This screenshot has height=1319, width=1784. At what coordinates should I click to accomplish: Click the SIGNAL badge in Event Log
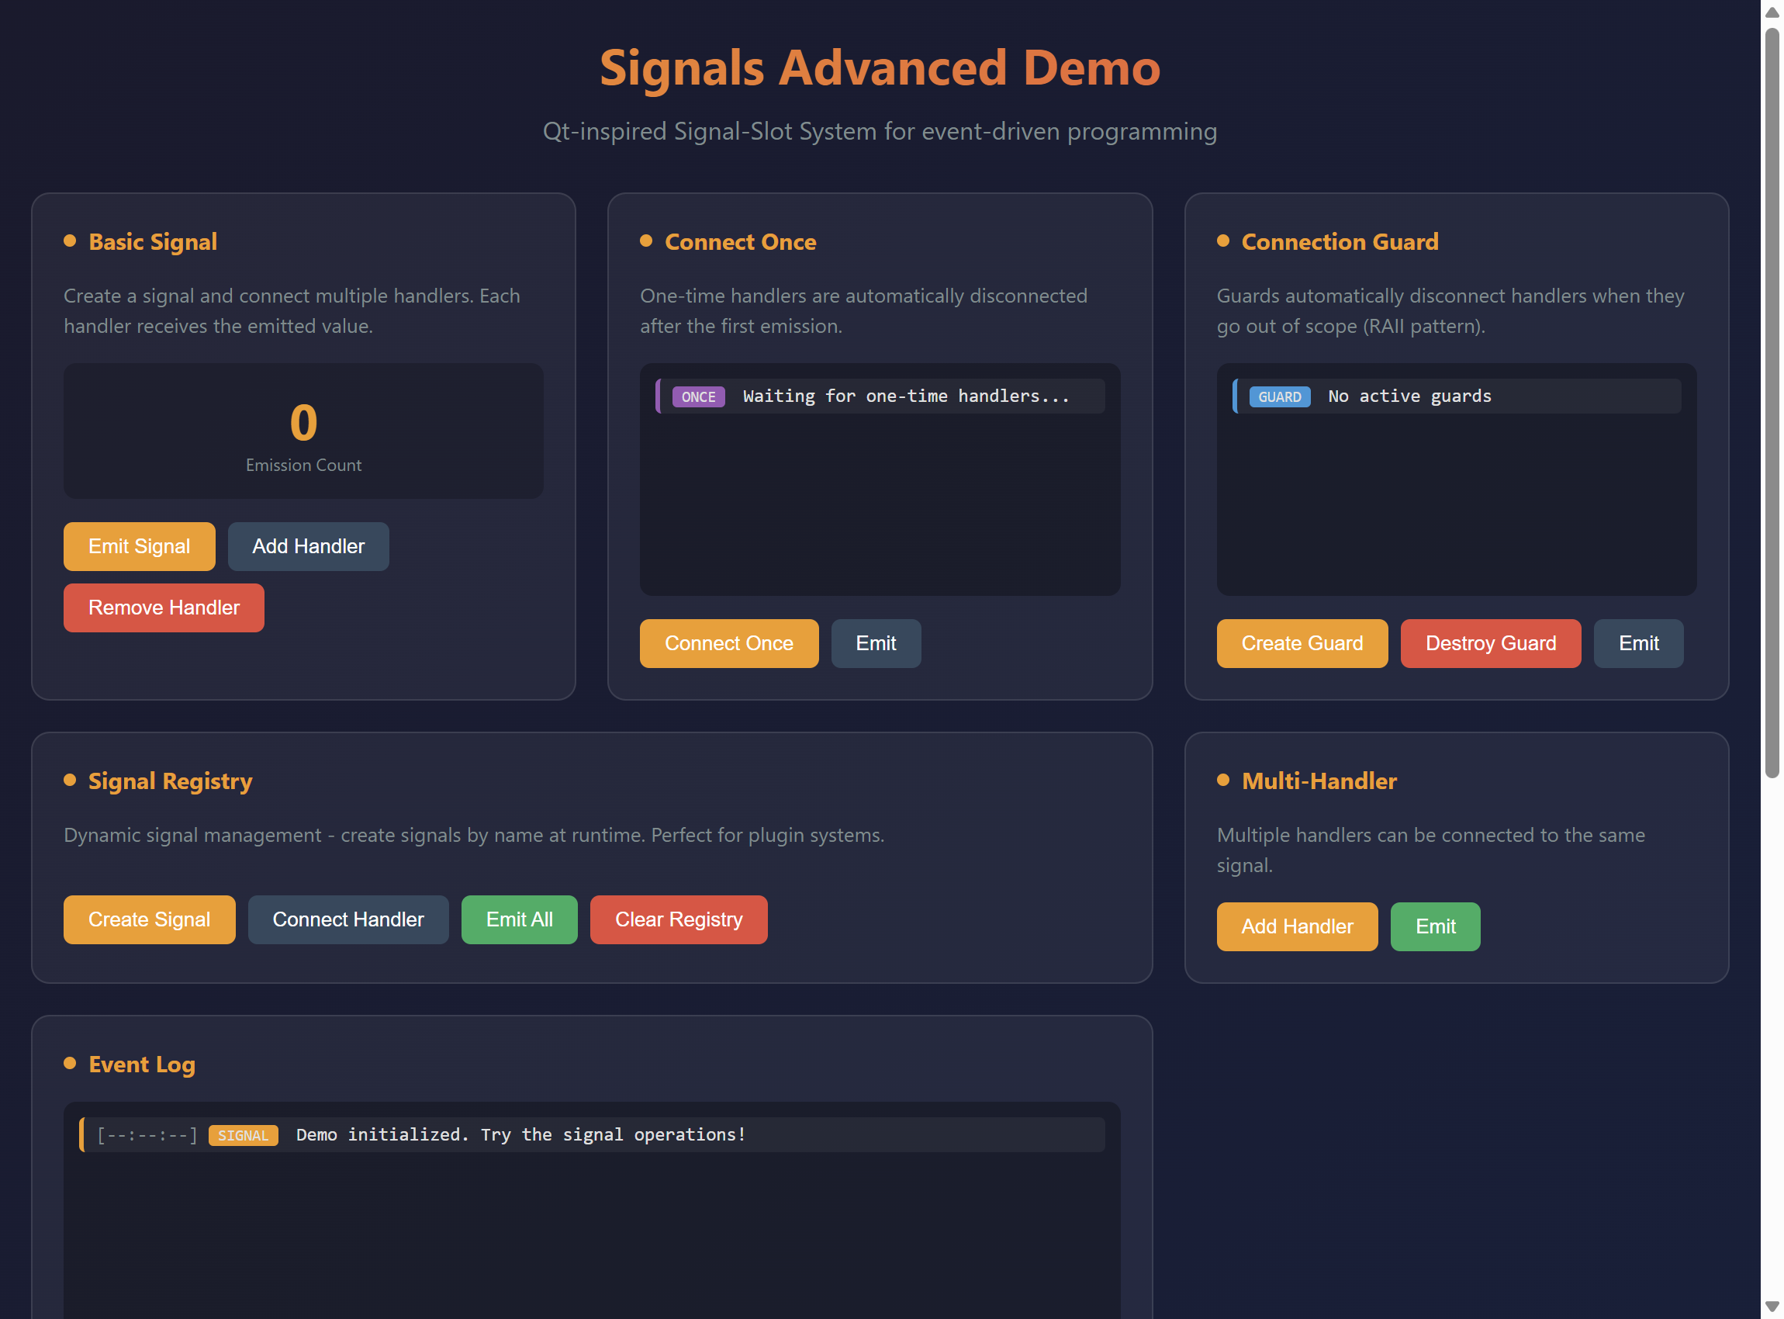(x=244, y=1134)
